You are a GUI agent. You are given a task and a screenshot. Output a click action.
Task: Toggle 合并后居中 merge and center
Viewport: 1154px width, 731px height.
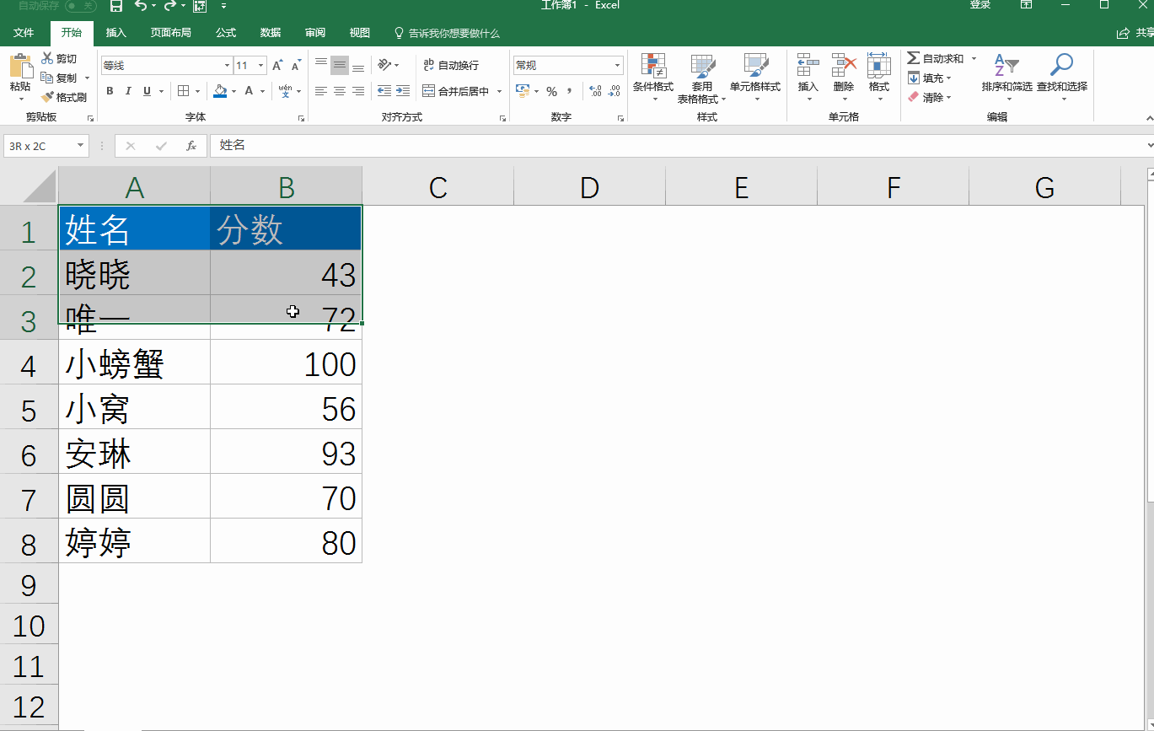point(456,91)
